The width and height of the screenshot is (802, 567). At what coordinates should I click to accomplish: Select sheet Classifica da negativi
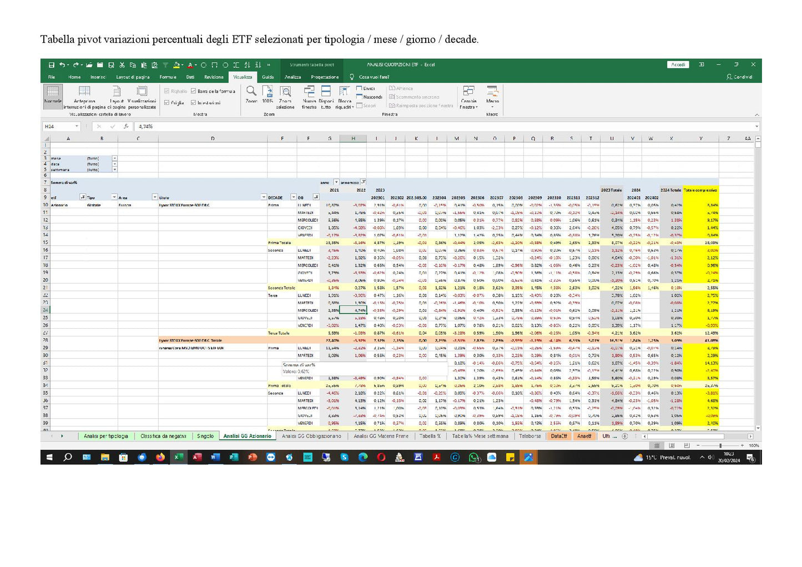click(163, 436)
